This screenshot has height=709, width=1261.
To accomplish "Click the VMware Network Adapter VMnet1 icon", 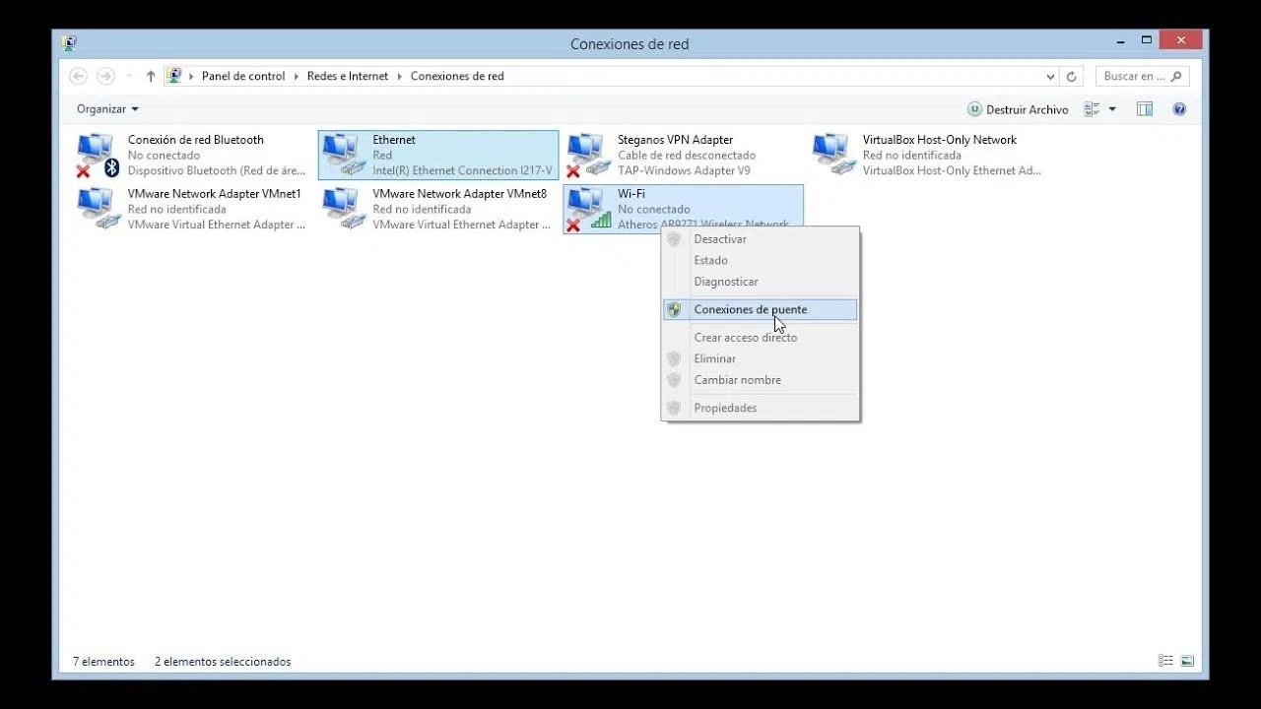I will click(x=97, y=209).
